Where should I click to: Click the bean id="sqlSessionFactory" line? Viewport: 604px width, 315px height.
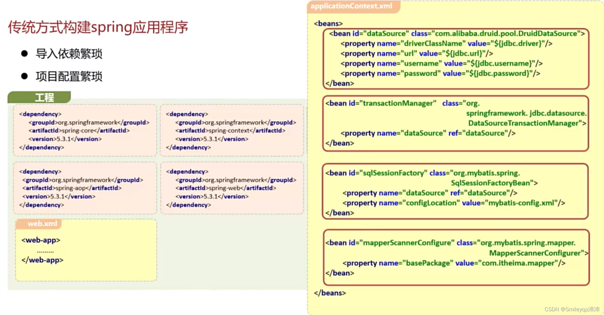click(x=423, y=173)
